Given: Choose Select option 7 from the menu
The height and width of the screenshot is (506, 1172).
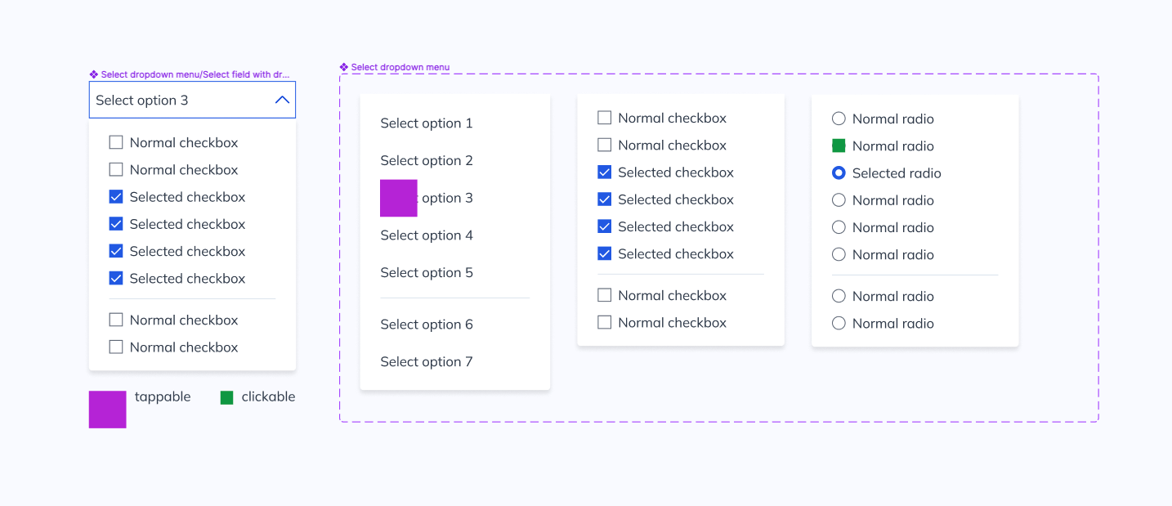Looking at the screenshot, I should [x=426, y=361].
